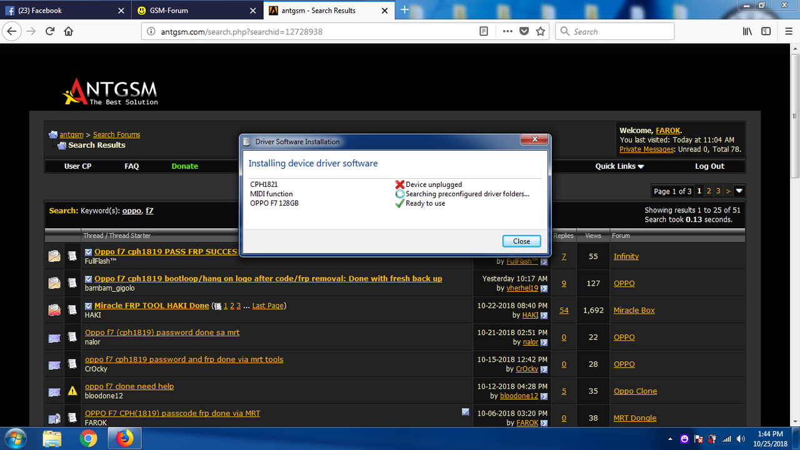View who replied: 54 replies link
The image size is (800, 450).
pos(564,310)
